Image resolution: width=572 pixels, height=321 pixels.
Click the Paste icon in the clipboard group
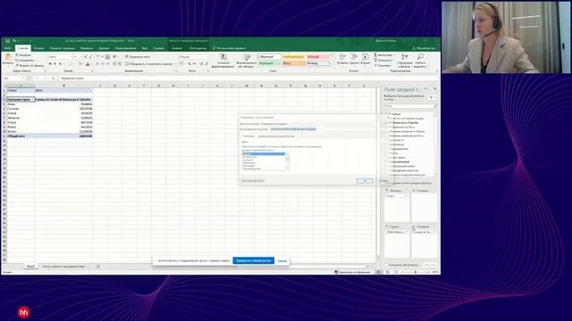[8, 58]
